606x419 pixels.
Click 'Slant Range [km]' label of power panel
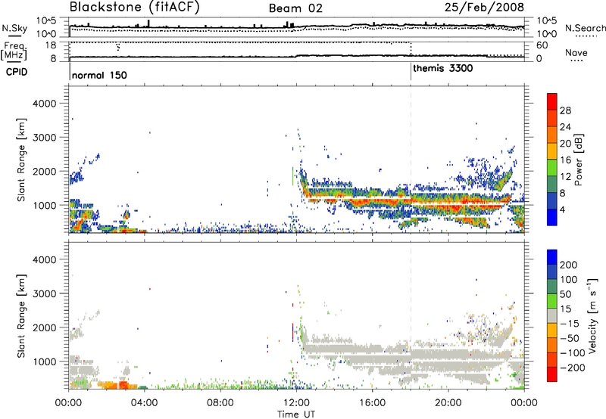(21, 160)
